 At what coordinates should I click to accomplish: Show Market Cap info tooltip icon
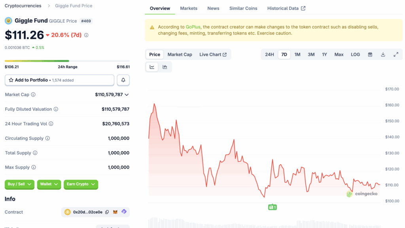(x=33, y=95)
